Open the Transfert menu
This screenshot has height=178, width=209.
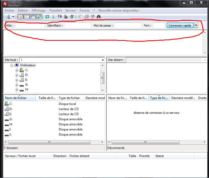click(x=55, y=10)
